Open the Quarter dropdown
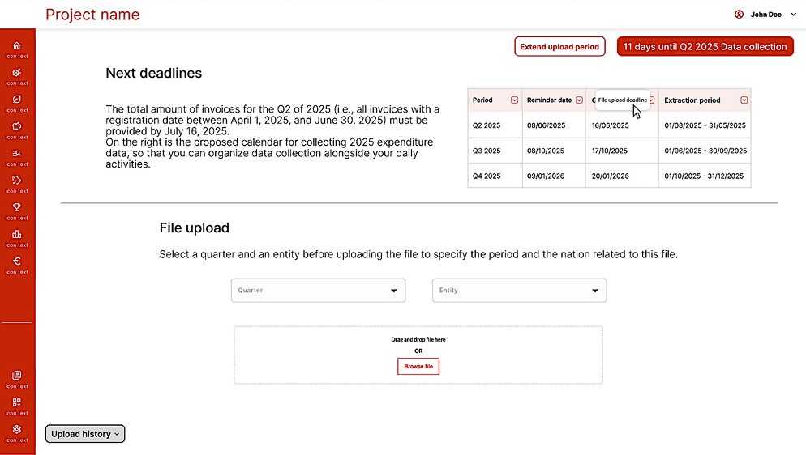Viewport: 806px width, 455px height. pos(318,291)
